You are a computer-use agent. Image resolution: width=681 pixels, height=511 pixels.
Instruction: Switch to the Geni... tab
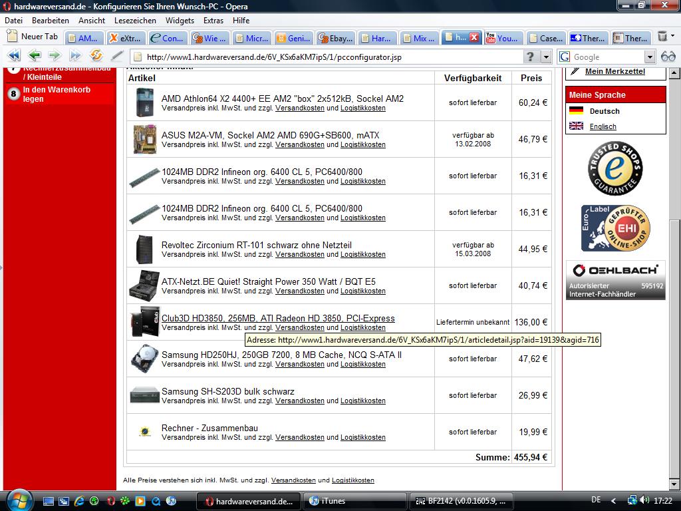[x=294, y=38]
